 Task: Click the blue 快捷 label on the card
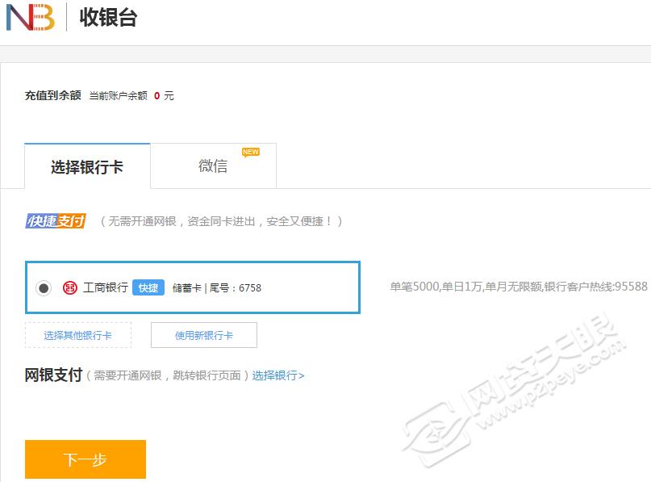(148, 287)
